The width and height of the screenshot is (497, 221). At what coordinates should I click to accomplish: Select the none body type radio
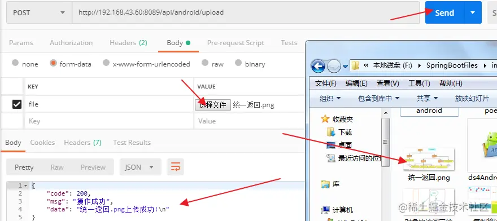click(x=15, y=63)
